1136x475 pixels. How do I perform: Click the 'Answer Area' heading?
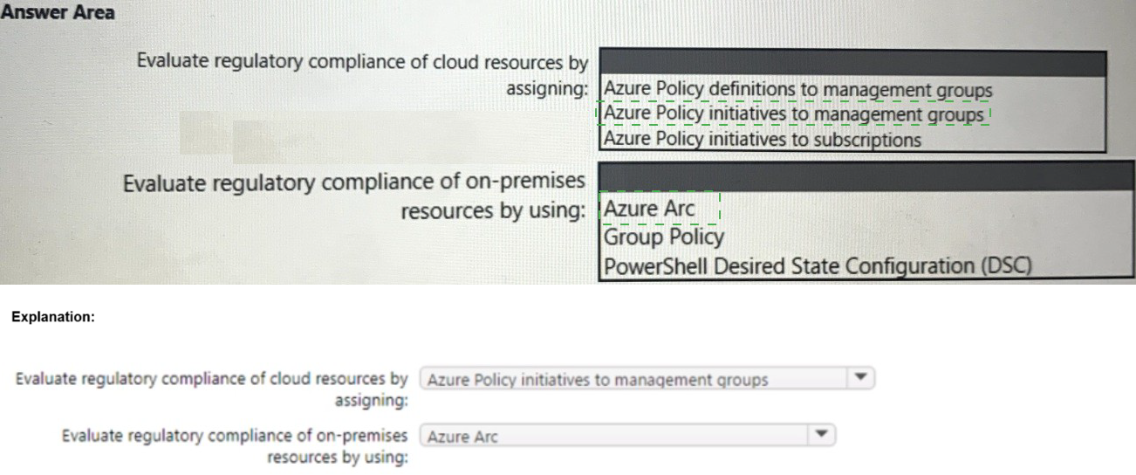(58, 13)
